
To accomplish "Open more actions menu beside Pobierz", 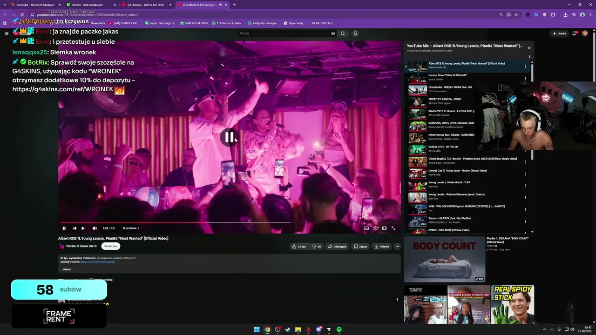I will 397,247.
